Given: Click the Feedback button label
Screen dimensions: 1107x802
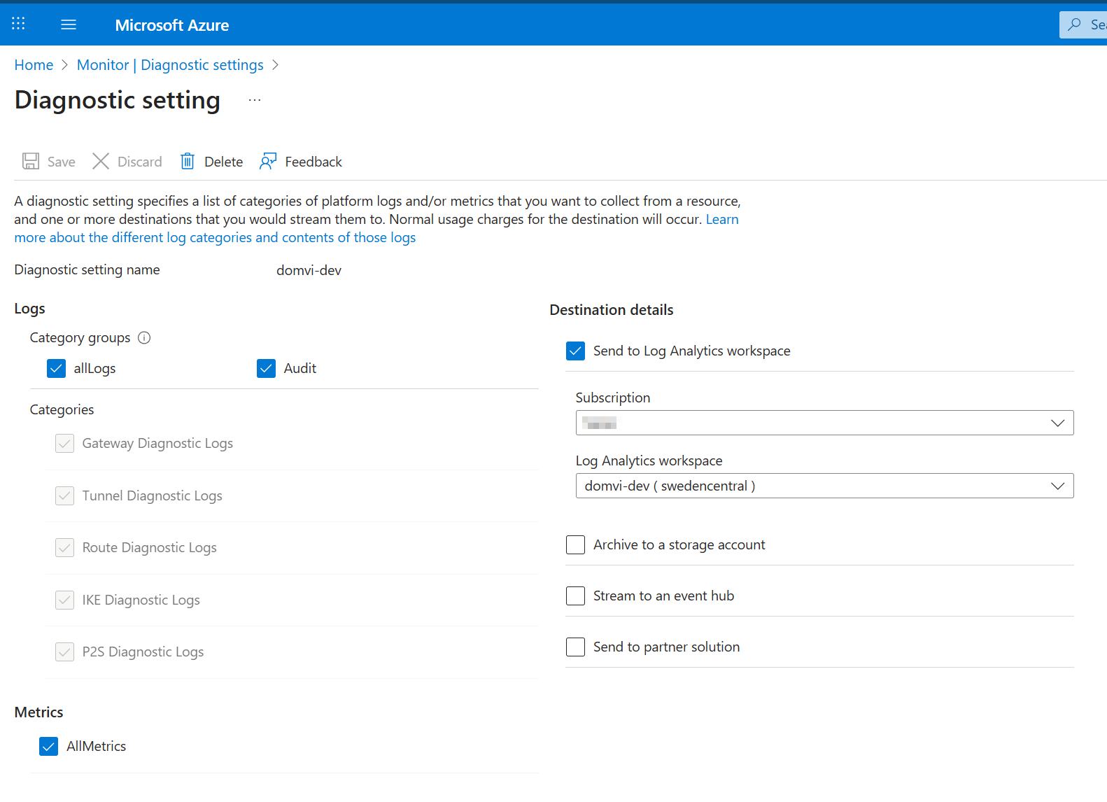Looking at the screenshot, I should coord(313,162).
